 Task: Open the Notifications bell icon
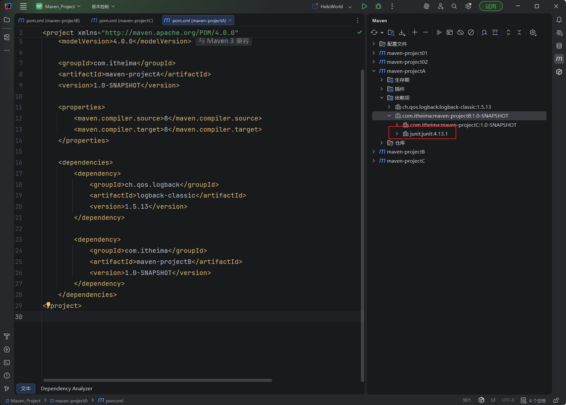click(559, 20)
